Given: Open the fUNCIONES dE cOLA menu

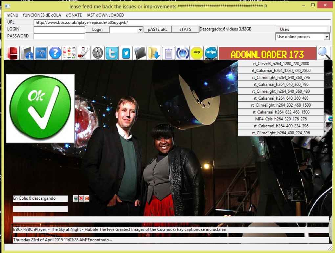Looking at the screenshot, I should pyautogui.click(x=42, y=15).
